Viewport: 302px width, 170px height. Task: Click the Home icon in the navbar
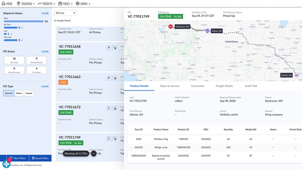pyautogui.click(x=4, y=4)
